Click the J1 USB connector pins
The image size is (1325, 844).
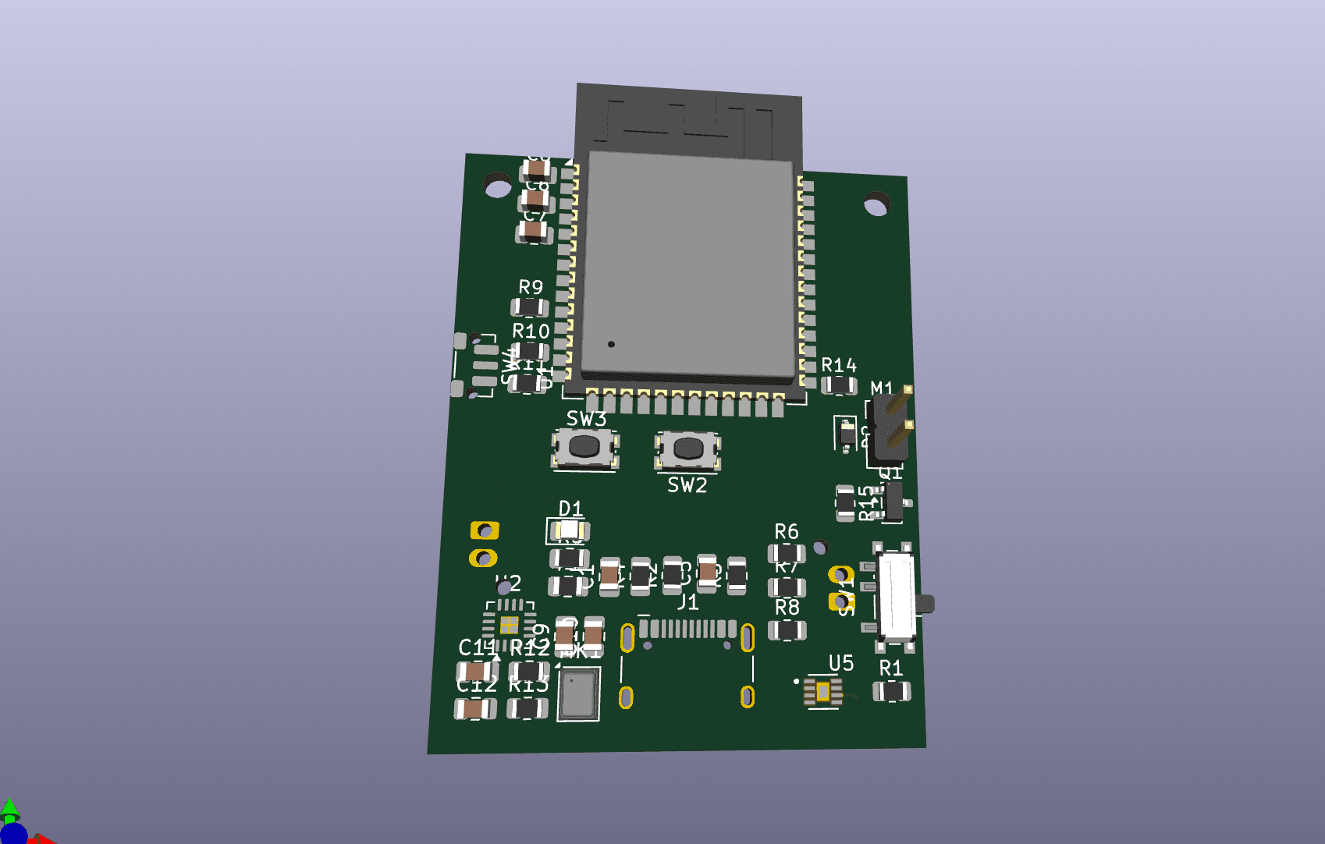687,629
